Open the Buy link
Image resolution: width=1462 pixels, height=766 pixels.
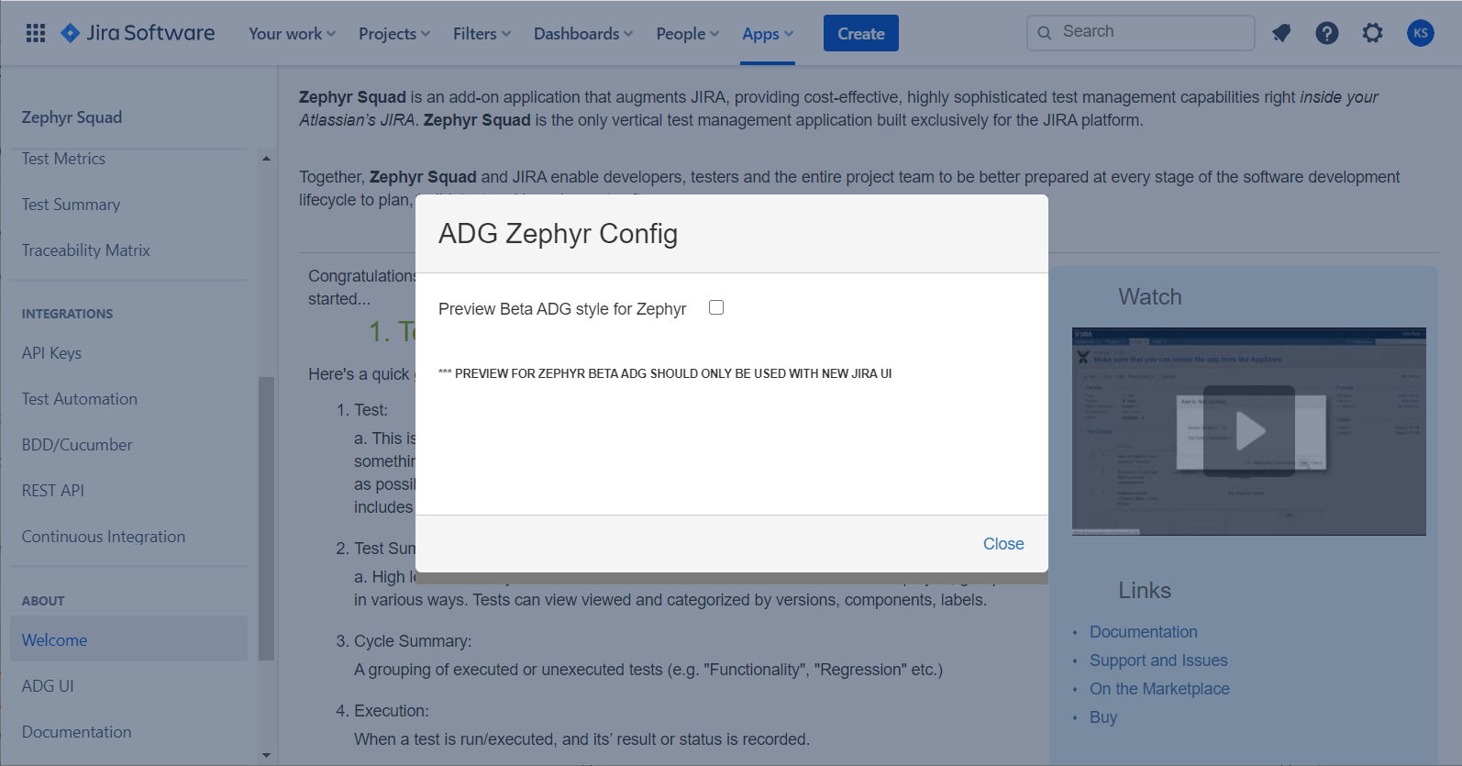[x=1103, y=717]
